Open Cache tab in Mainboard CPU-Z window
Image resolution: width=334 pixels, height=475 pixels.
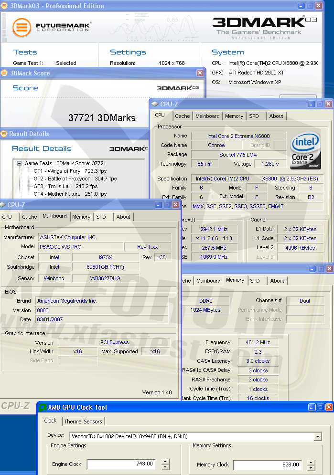point(30,217)
